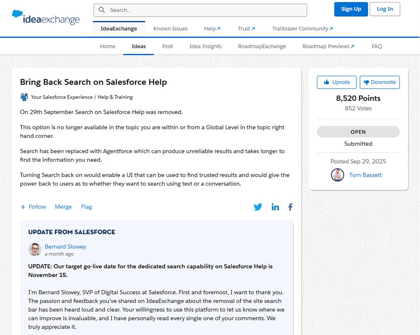The image size is (420, 335).
Task: Open Bernard Slowey's profile avatar
Action: click(x=35, y=249)
